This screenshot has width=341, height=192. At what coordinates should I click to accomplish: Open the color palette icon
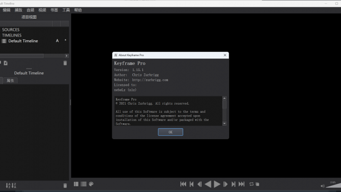[91, 184]
